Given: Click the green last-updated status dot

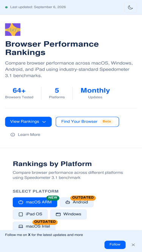Looking at the screenshot, I should tap(6, 7).
